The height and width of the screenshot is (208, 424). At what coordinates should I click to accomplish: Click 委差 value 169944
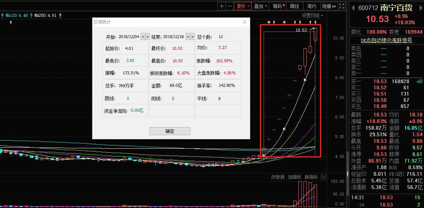coord(413,32)
